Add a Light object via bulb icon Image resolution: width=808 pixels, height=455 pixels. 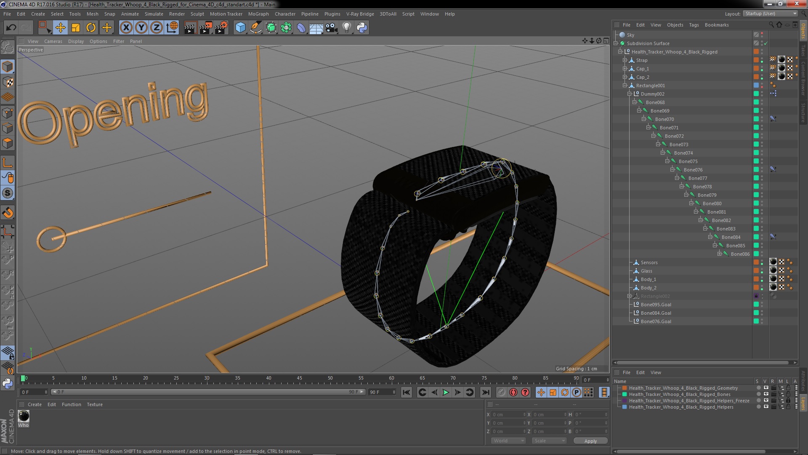346,28
